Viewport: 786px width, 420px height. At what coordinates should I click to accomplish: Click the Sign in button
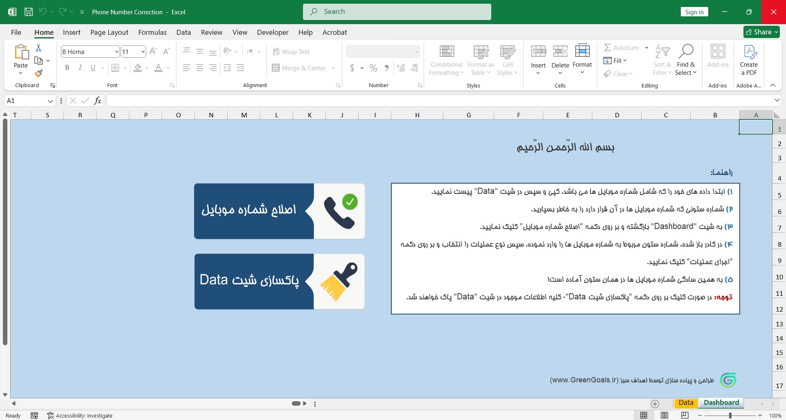point(694,12)
